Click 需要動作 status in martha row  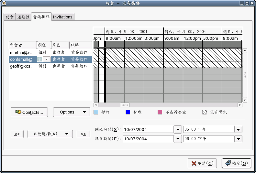79,52
